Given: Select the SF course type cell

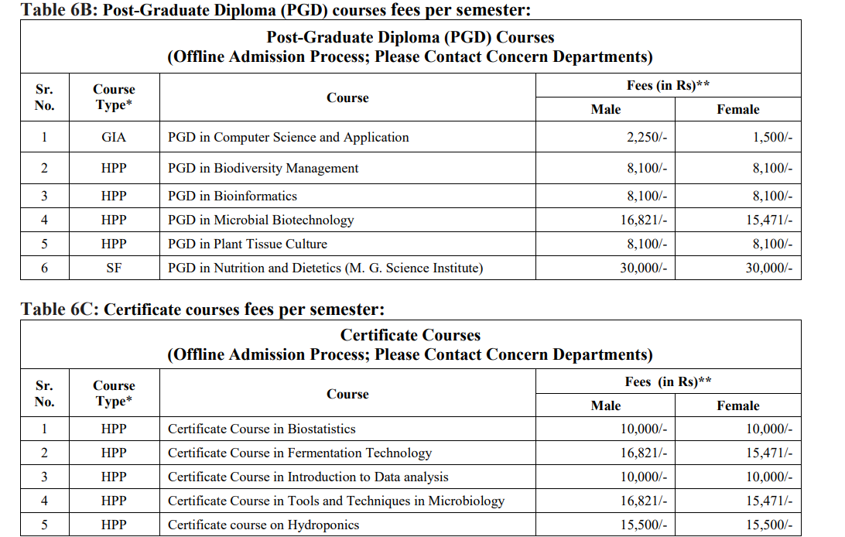Looking at the screenshot, I should (x=113, y=268).
